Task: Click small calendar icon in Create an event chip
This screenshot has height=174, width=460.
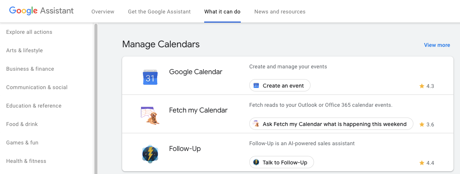Action: 256,86
